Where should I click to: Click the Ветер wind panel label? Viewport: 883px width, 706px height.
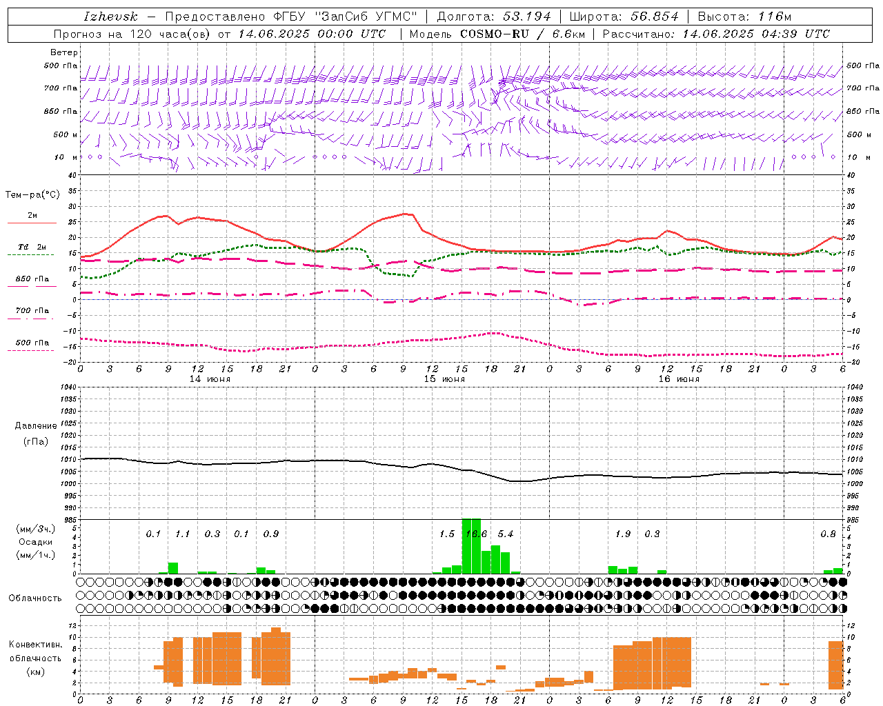pos(64,52)
